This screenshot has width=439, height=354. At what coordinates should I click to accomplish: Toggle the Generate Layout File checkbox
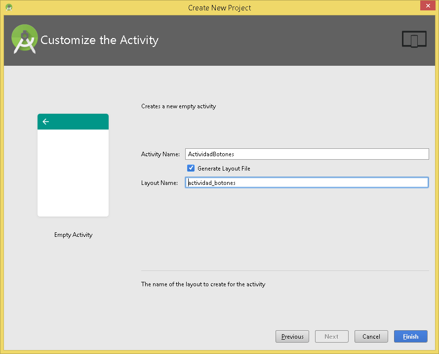191,168
